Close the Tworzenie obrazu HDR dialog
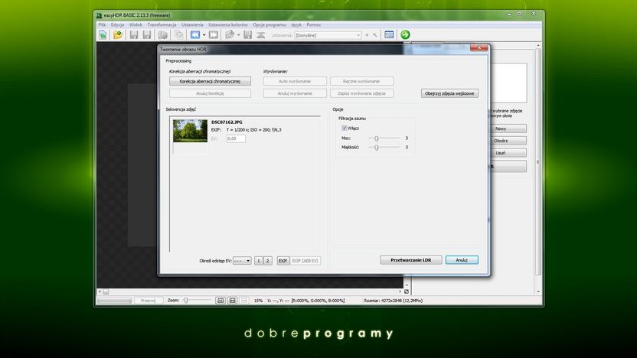 [x=479, y=48]
